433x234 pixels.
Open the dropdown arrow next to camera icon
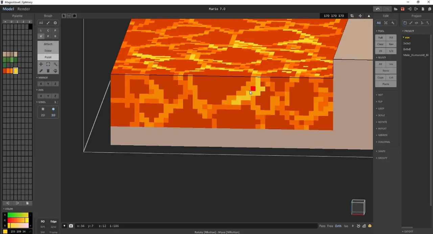click(64, 226)
